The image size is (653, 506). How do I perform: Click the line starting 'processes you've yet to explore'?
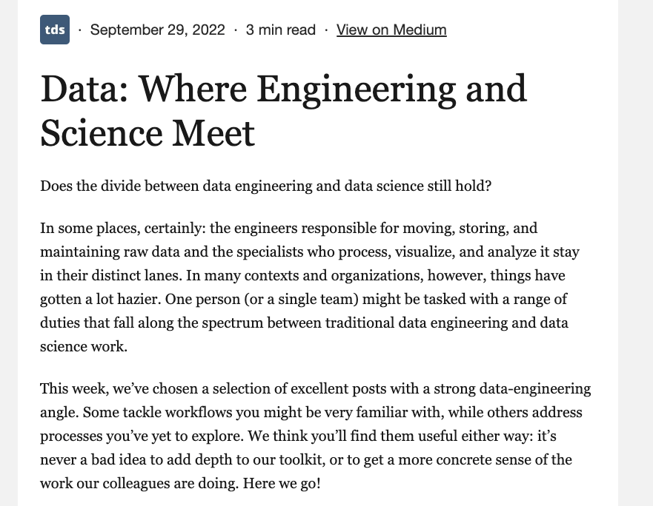(148, 436)
